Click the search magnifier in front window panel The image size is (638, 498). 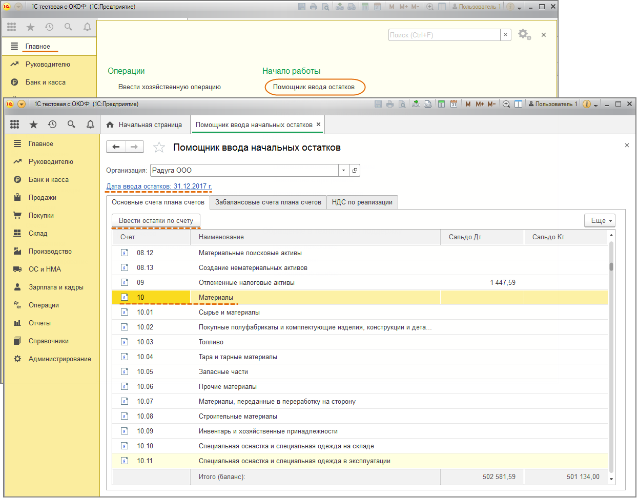pos(71,125)
